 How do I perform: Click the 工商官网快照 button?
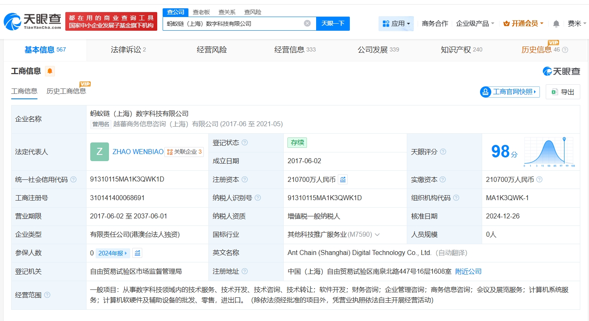click(510, 92)
